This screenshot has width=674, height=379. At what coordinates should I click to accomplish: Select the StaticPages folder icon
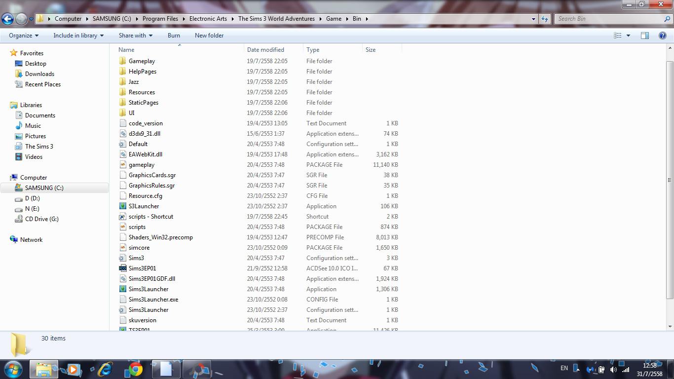click(123, 103)
